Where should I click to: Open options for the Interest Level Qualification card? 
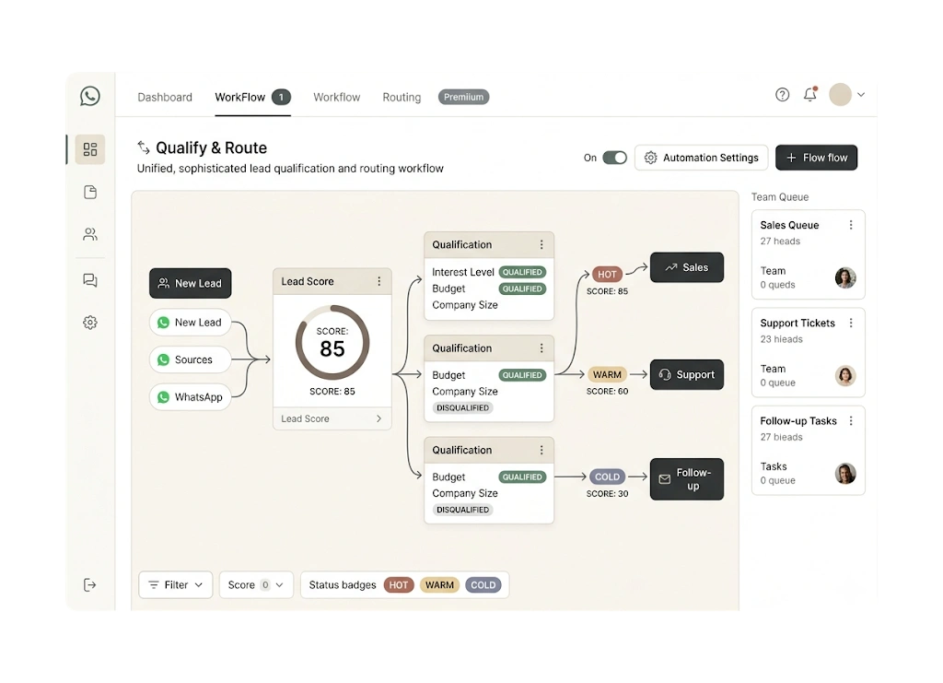point(541,244)
